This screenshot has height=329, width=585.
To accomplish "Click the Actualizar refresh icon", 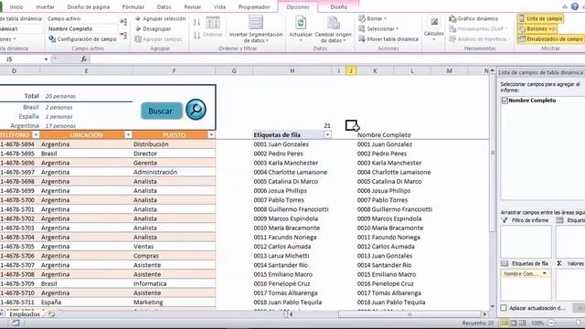I will [x=301, y=23].
